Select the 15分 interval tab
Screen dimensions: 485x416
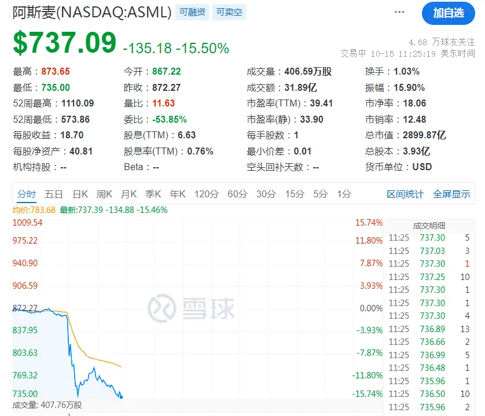click(x=295, y=194)
